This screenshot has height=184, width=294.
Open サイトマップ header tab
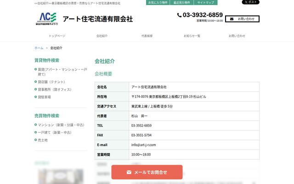[205, 2]
